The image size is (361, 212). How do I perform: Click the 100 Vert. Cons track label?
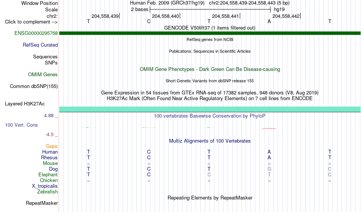pyautogui.click(x=21, y=125)
